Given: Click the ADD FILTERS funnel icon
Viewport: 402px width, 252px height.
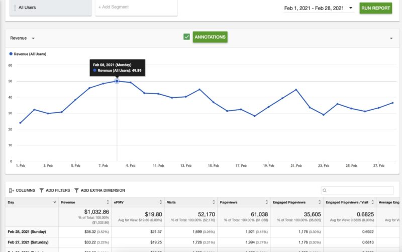Looking at the screenshot, I should (x=42, y=190).
